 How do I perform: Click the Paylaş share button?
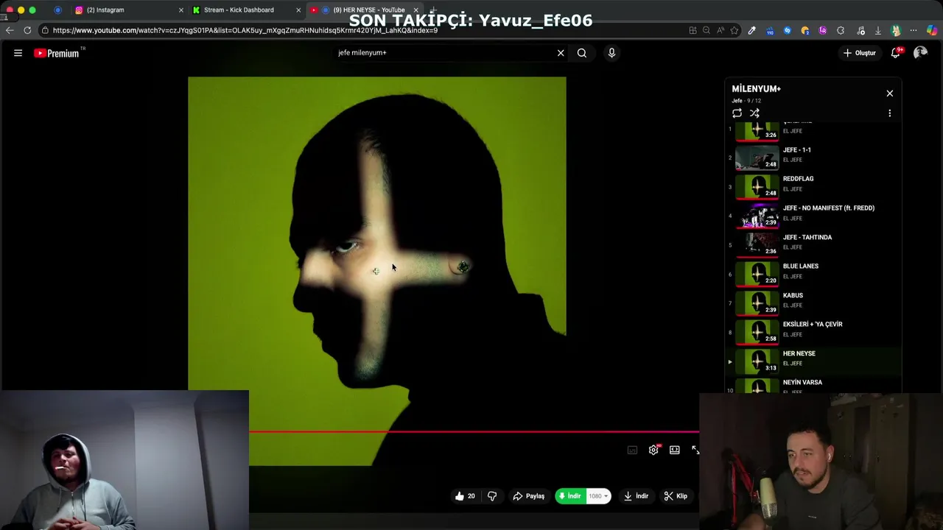pyautogui.click(x=529, y=496)
